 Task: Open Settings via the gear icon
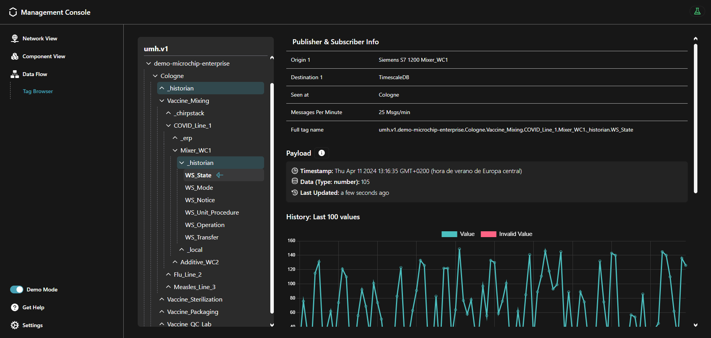point(15,325)
